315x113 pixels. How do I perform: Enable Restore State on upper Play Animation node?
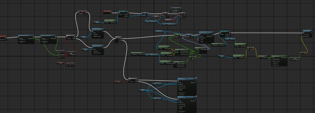178,95
